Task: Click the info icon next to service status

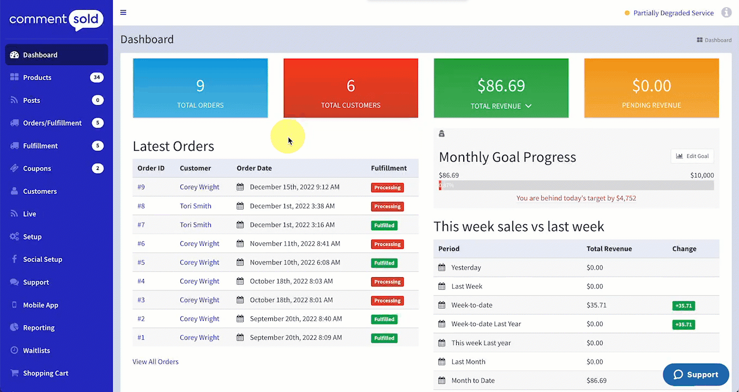Action: point(726,13)
